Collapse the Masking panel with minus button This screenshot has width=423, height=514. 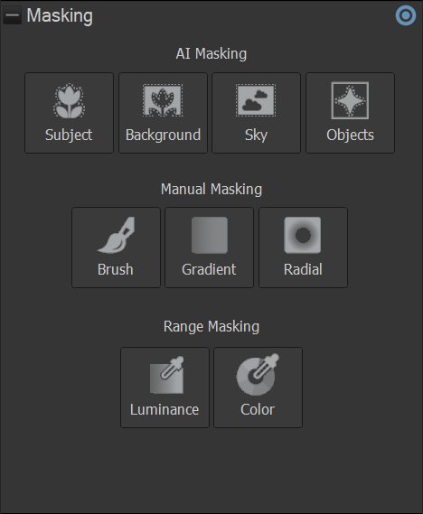click(x=12, y=15)
